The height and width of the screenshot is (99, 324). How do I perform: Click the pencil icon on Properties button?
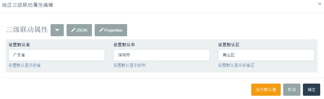101,30
